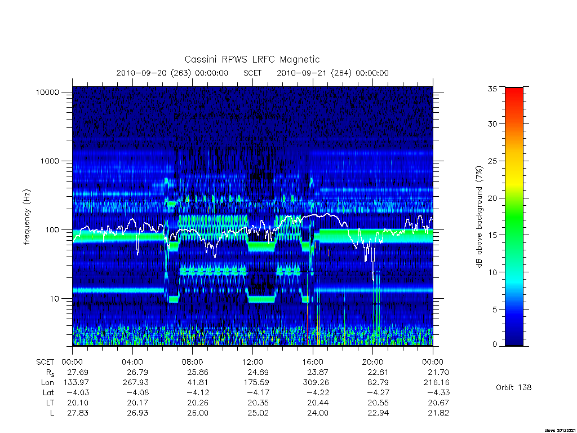Click the Lon value 133.97

pos(76,383)
